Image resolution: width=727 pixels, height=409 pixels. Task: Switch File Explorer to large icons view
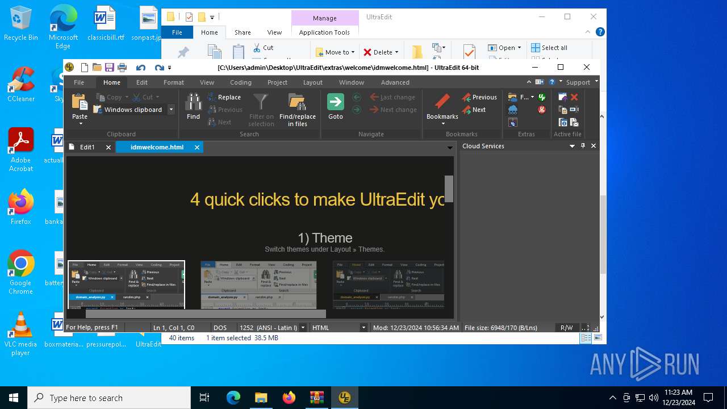coord(598,338)
